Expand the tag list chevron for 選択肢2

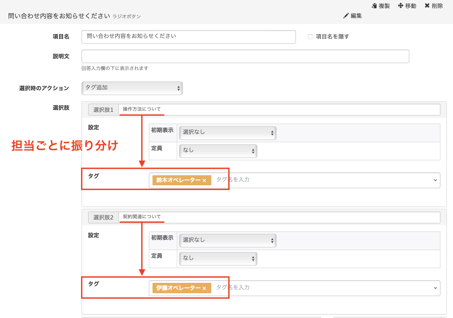tap(435, 288)
